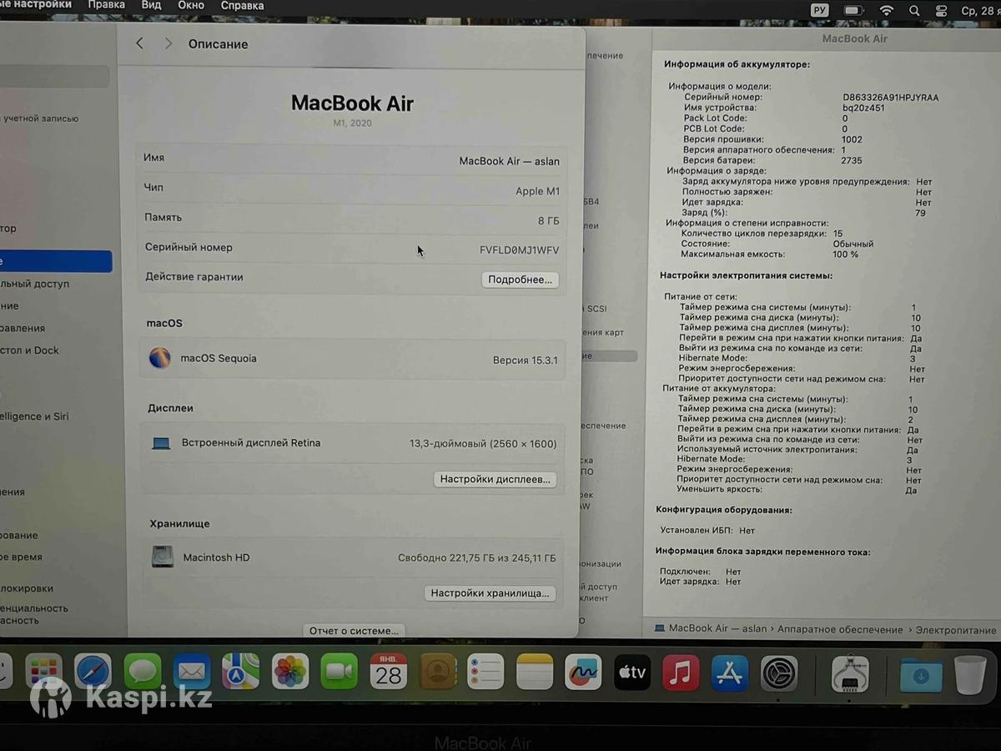Open Safari from the Dock
Image resolution: width=1001 pixels, height=751 pixels.
93,671
